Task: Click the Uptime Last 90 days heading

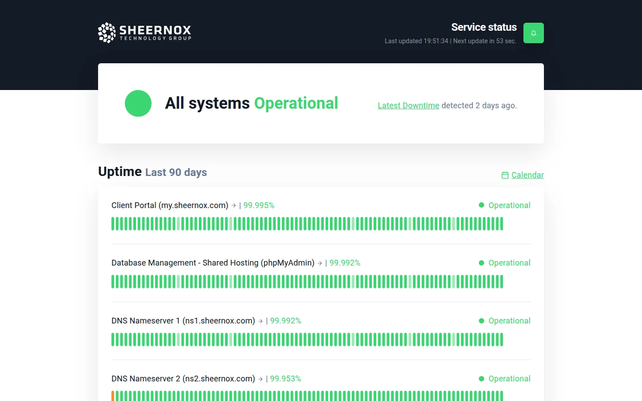Action: click(152, 172)
